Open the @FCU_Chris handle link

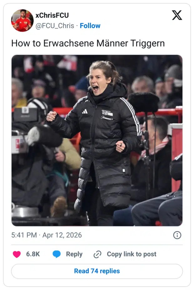[55, 26]
